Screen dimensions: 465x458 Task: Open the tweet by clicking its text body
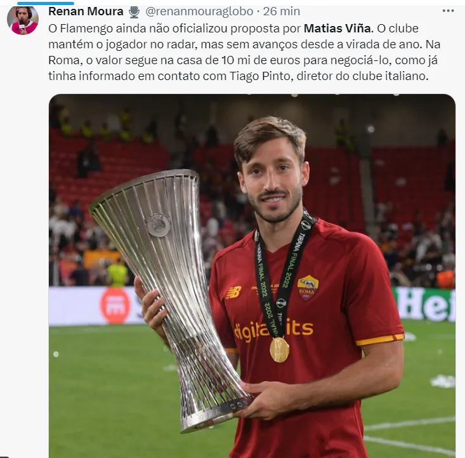244,52
